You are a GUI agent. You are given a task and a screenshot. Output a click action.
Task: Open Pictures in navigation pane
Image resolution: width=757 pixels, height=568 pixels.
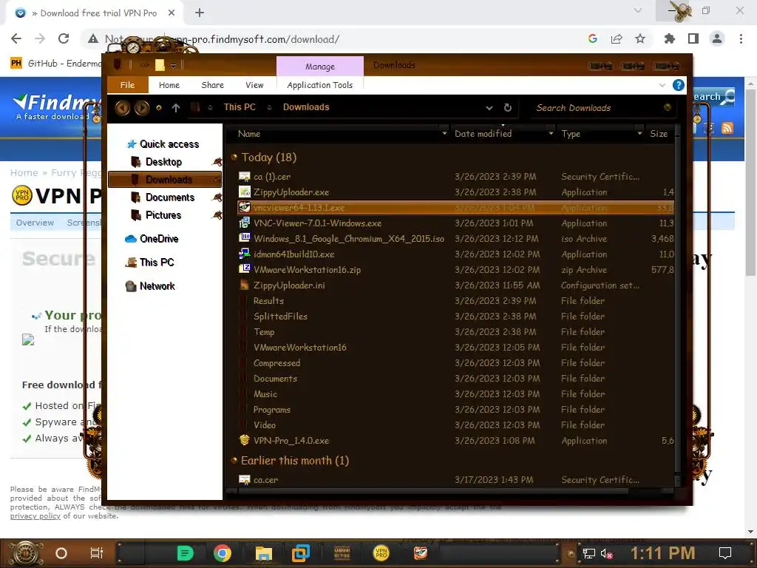tap(163, 215)
